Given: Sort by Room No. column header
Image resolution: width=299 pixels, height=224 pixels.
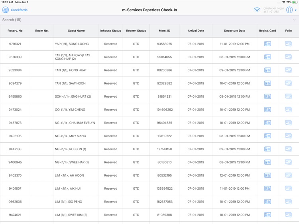Looking at the screenshot, I should [42, 31].
